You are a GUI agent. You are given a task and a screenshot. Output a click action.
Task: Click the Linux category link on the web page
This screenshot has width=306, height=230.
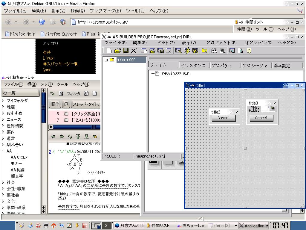coord(48,58)
